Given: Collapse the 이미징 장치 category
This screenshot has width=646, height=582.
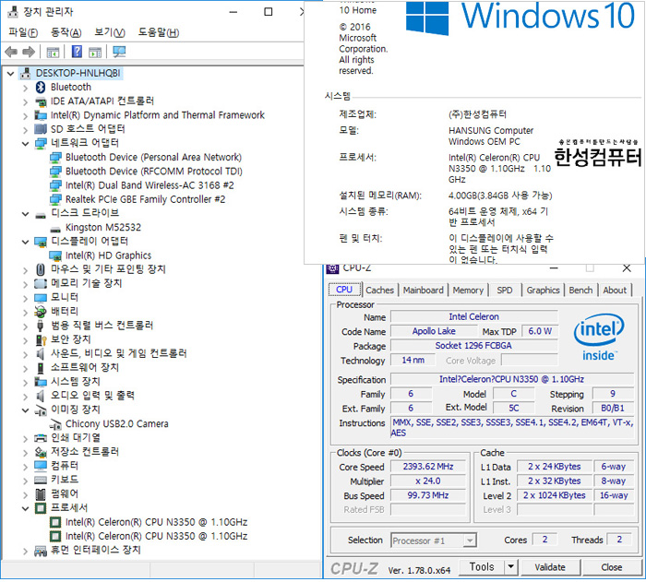Looking at the screenshot, I should click(26, 410).
